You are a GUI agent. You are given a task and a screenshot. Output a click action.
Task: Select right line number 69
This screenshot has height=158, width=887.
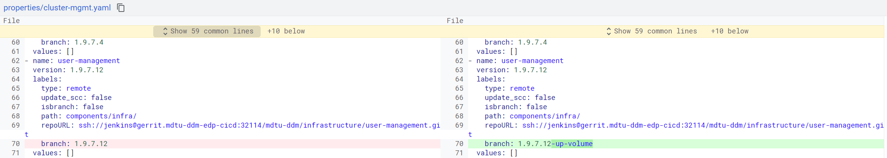coord(459,125)
